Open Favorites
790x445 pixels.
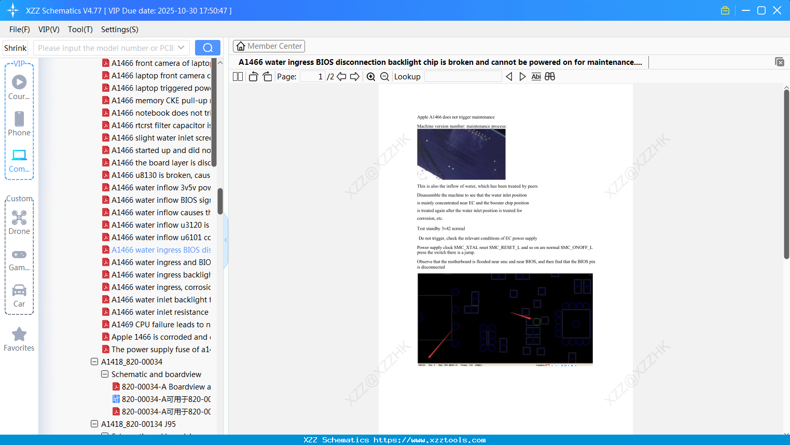pos(19,339)
